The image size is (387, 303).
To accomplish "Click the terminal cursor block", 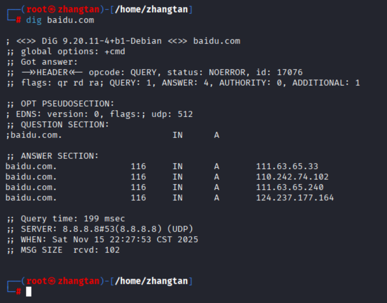I will pyautogui.click(x=29, y=292).
